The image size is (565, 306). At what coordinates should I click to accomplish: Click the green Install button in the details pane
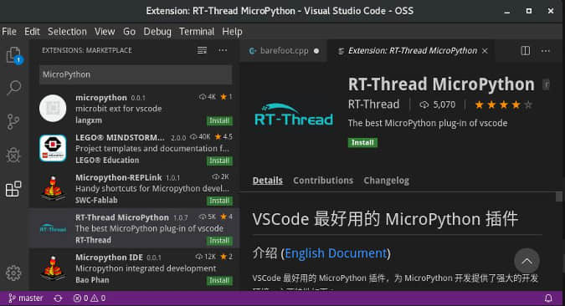[x=362, y=143]
